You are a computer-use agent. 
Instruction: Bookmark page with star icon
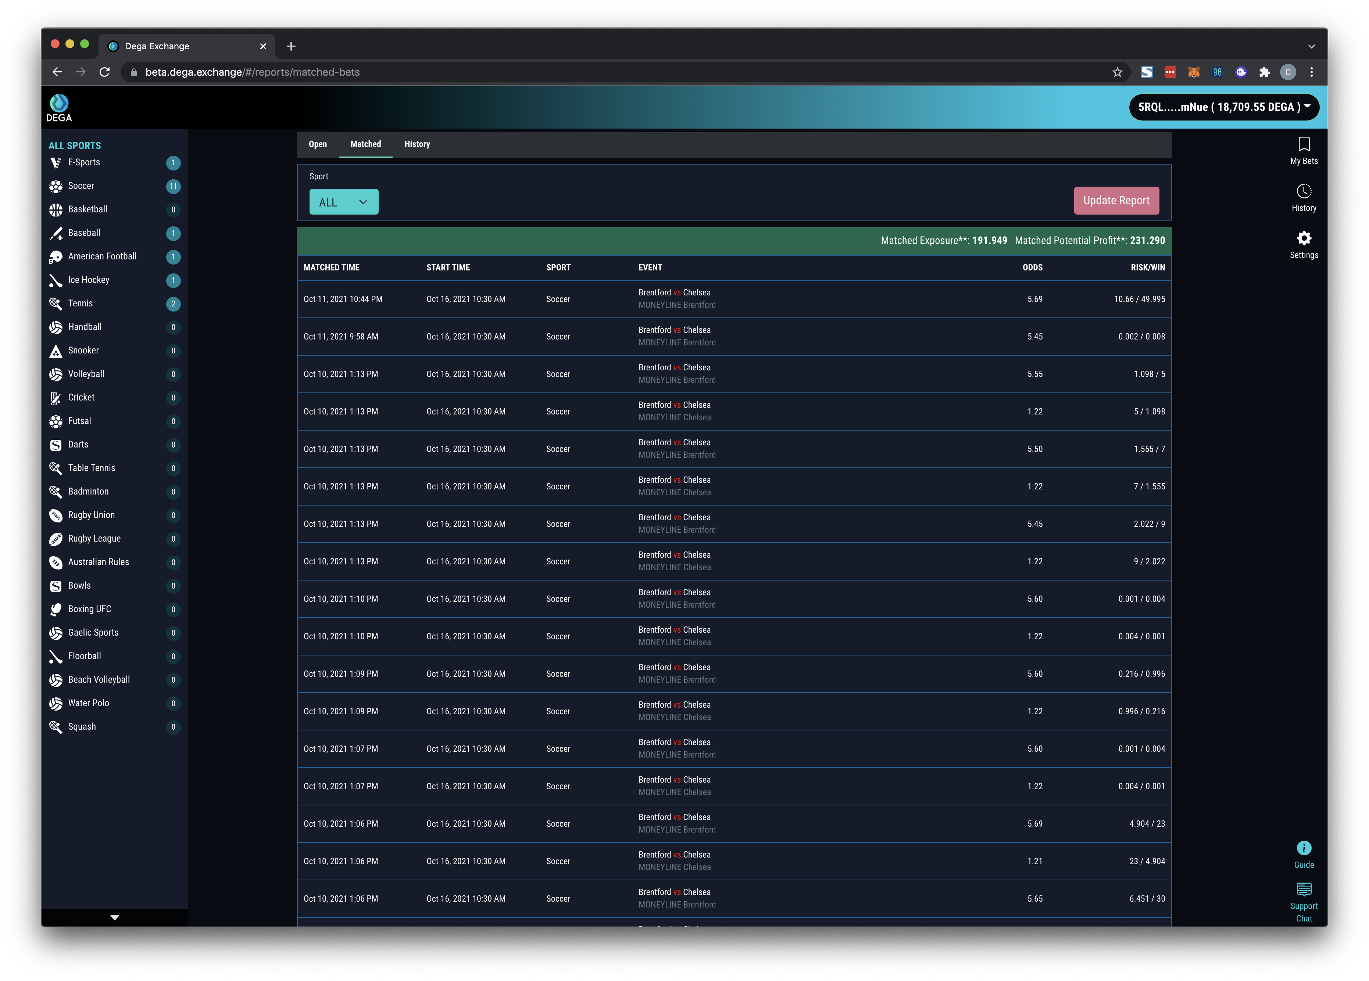click(1117, 72)
